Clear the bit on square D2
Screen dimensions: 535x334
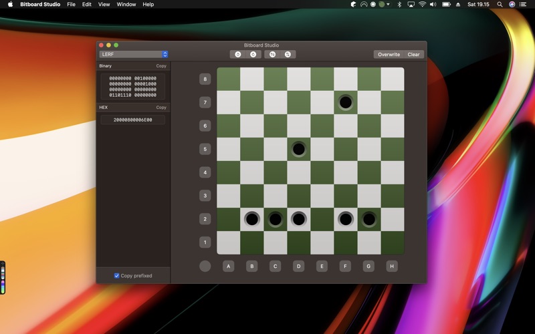299,219
